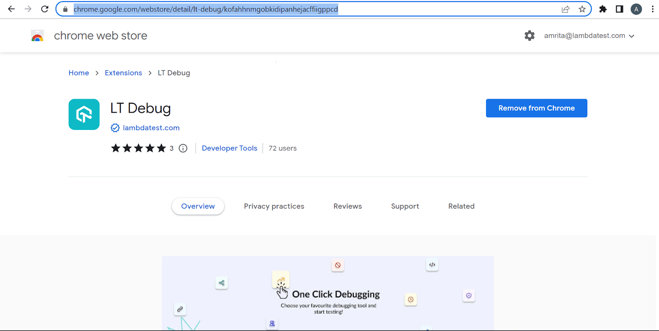The image size is (659, 331).
Task: Toggle the browser side panel icon
Action: coord(619,9)
